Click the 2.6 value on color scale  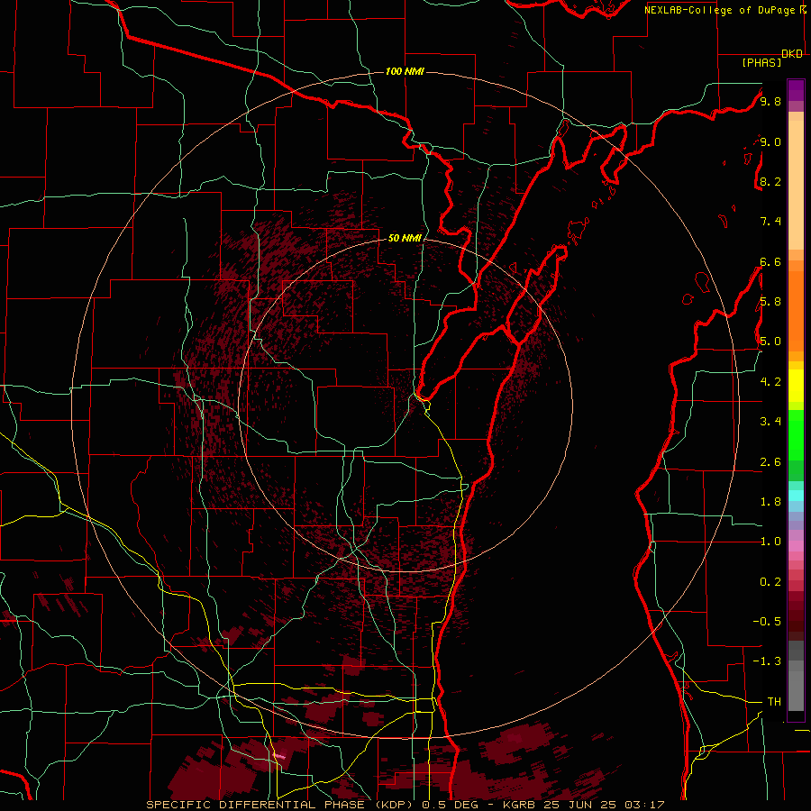pyautogui.click(x=770, y=462)
